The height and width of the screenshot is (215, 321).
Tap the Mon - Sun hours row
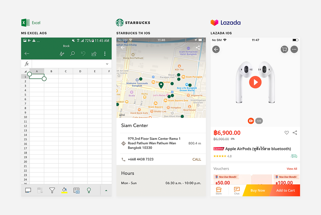(x=161, y=183)
